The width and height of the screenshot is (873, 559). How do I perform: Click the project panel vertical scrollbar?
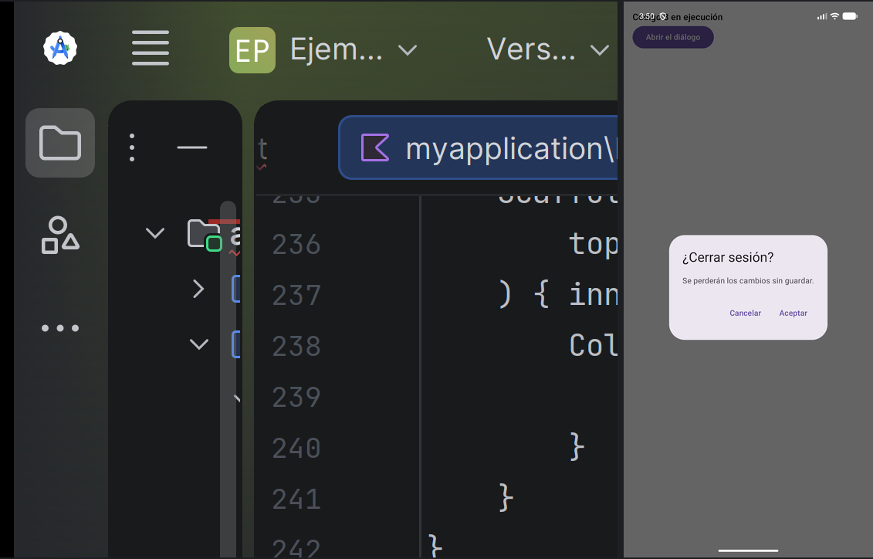(x=228, y=378)
